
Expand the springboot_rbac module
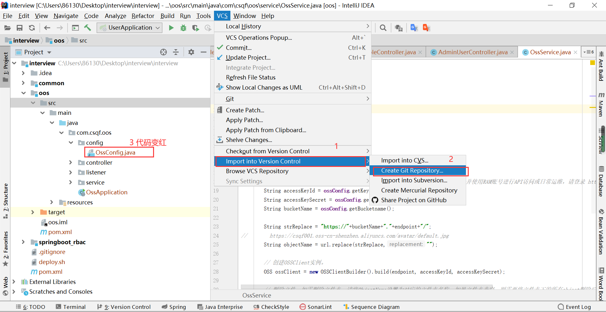[x=23, y=242]
